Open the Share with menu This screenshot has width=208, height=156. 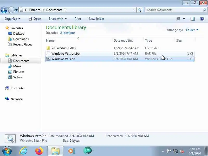[x=57, y=19]
